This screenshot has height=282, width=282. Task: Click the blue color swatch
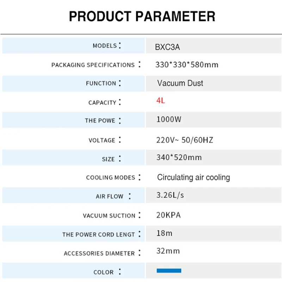[x=169, y=271]
